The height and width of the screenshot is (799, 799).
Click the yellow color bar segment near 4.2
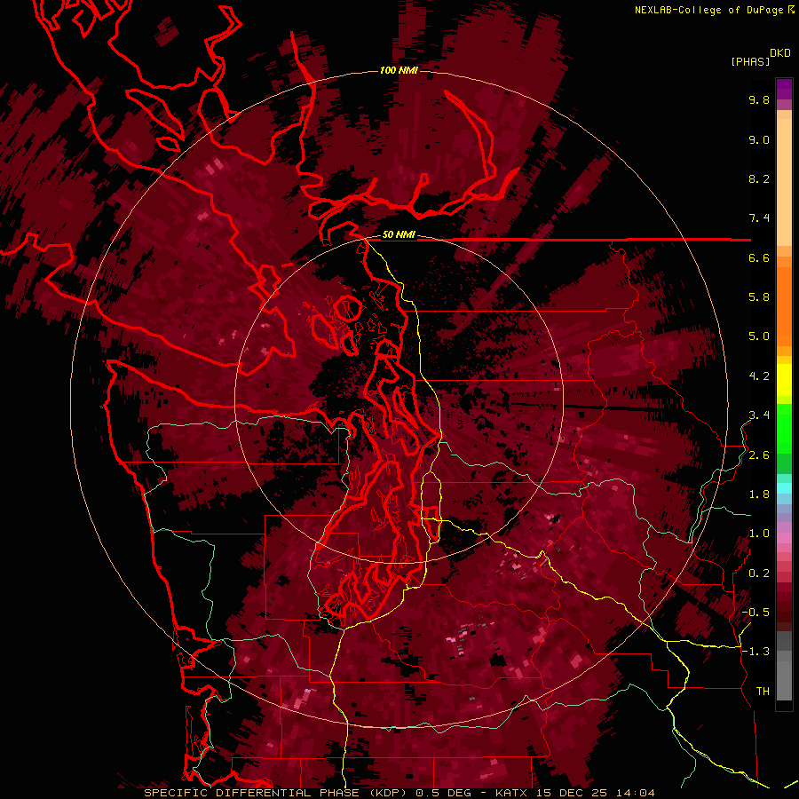pos(784,380)
